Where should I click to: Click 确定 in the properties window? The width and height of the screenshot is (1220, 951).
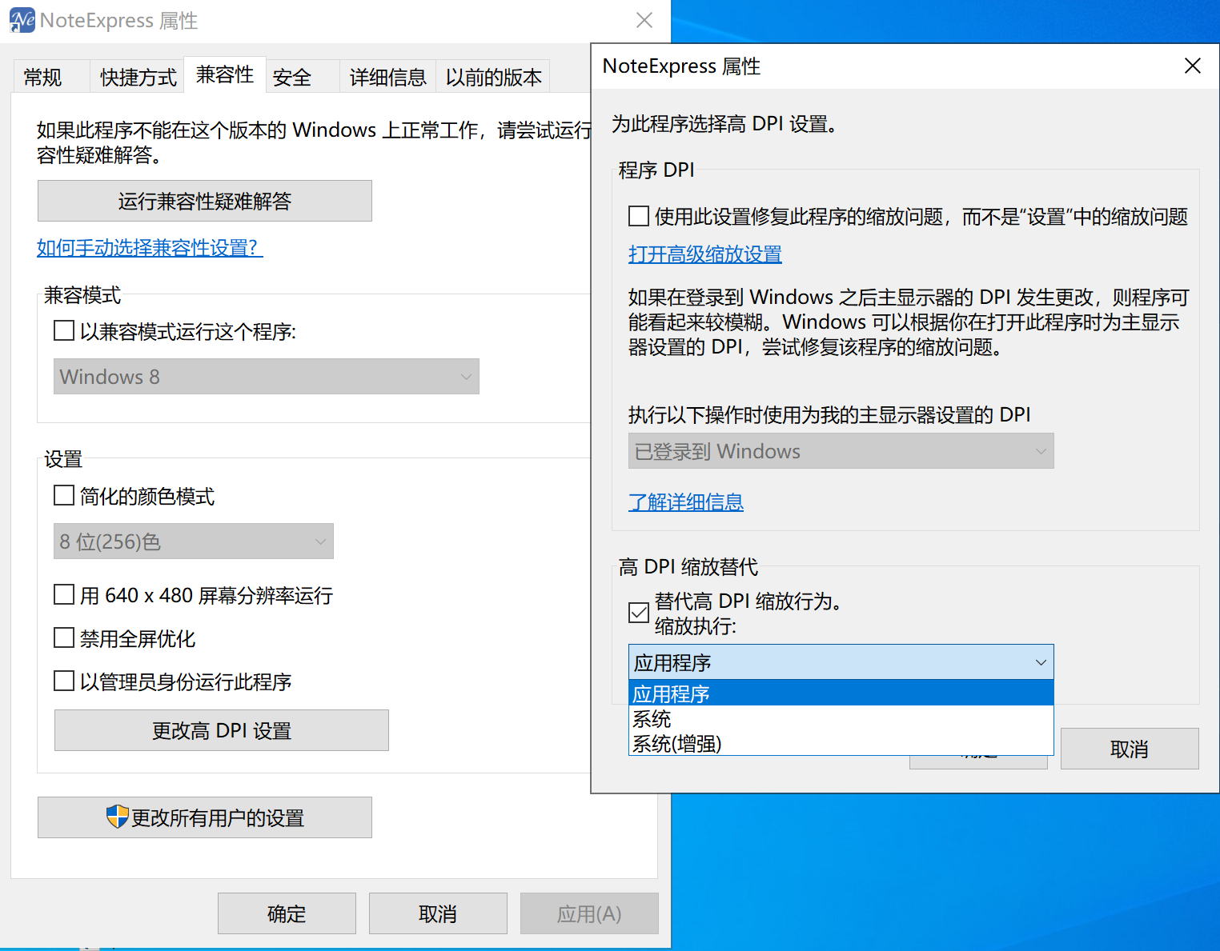[x=287, y=913]
